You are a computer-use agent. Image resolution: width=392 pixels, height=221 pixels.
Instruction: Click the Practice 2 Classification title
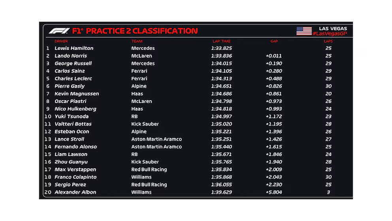coord(135,31)
